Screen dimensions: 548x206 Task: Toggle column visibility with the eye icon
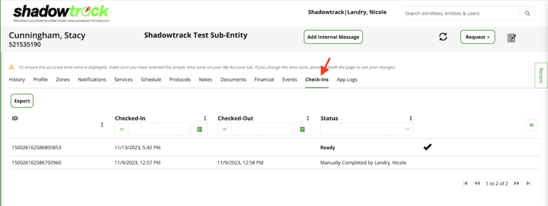click(532, 125)
